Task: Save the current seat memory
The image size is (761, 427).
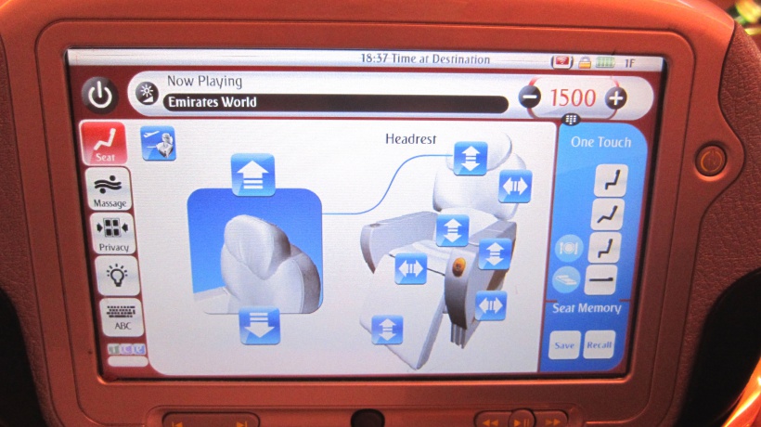Action: (x=563, y=344)
